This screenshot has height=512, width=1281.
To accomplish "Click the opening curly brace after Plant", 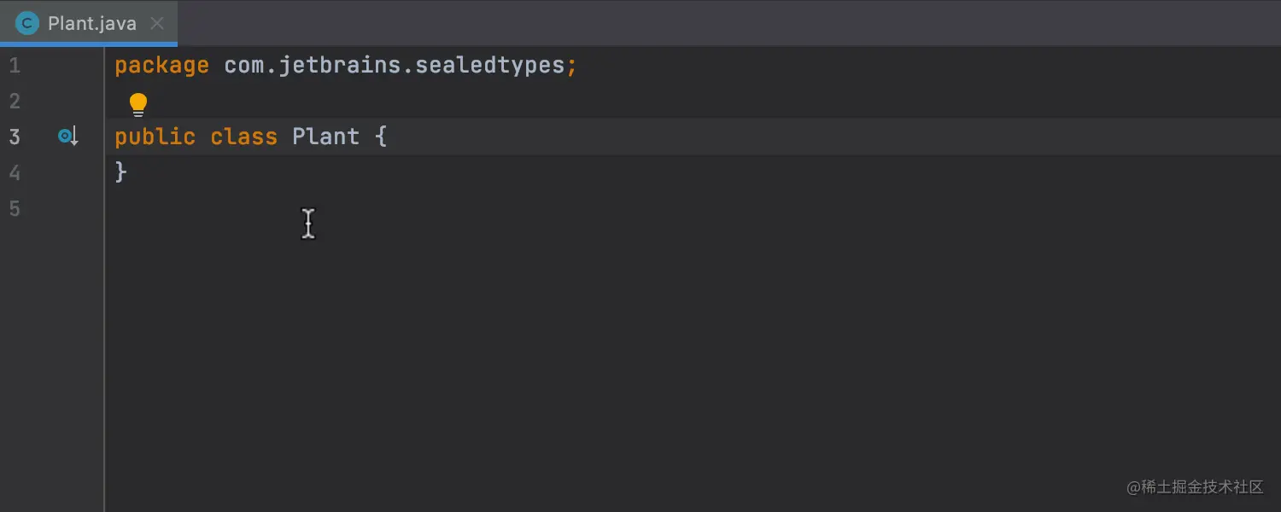I will 381,137.
